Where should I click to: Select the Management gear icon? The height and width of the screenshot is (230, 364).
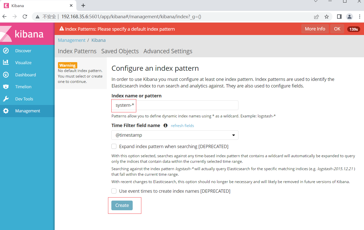click(x=6, y=111)
